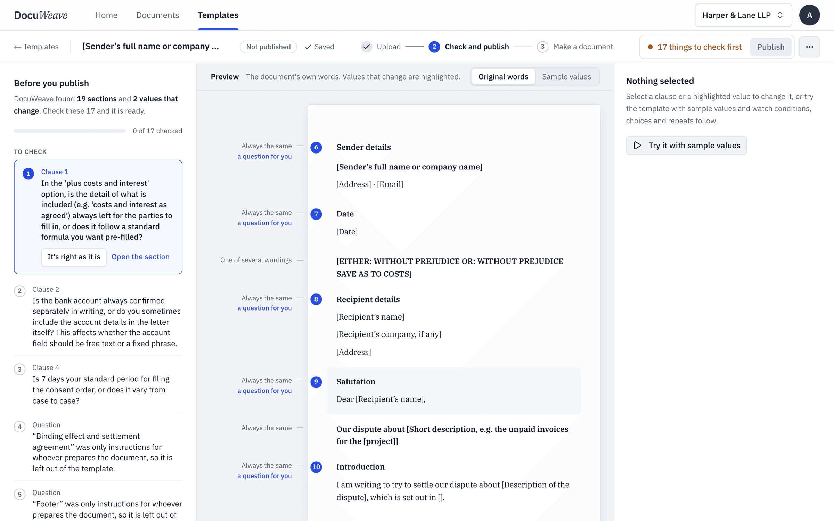834x521 pixels.
Task: Select the Salutation section in preview
Action: coord(454,391)
